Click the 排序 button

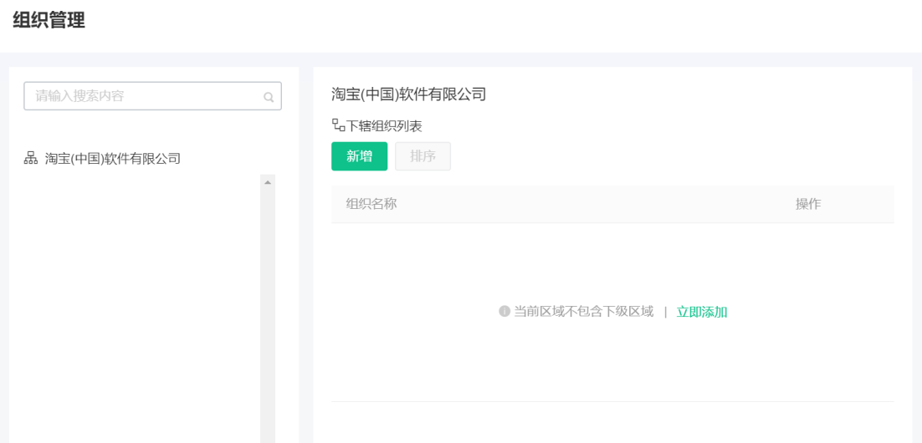tap(423, 156)
